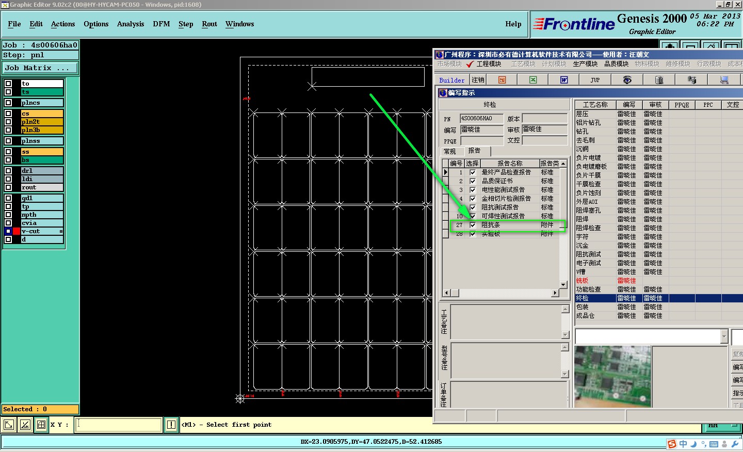
Task: Click the orange presentation icon in toolbar
Action: tap(502, 80)
